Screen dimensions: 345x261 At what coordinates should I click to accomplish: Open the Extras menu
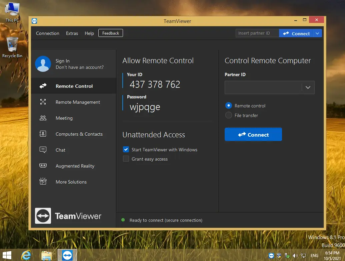tap(72, 33)
